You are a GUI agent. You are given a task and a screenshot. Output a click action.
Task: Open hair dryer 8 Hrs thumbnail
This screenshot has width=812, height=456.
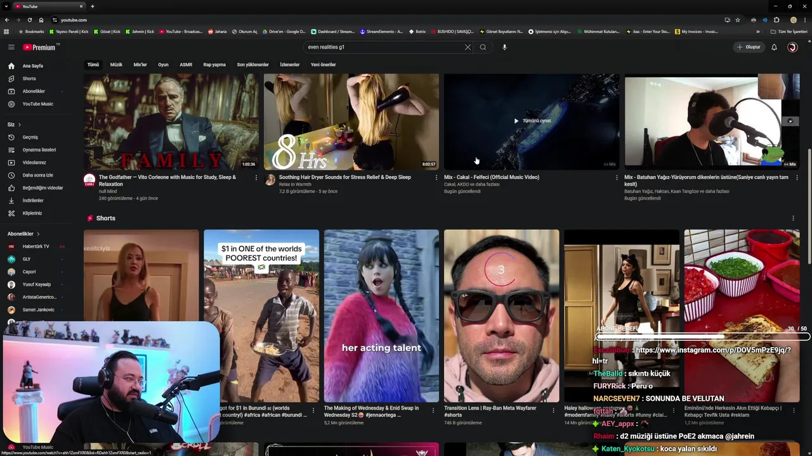point(351,122)
